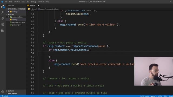Click the '!pause = Bot pausa a música' comment
The height and width of the screenshot is (97, 173).
(65, 43)
